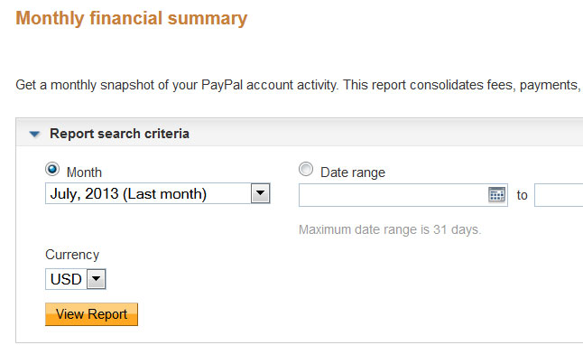Click the View Report button
Image resolution: width=583 pixels, height=345 pixels.
91,314
